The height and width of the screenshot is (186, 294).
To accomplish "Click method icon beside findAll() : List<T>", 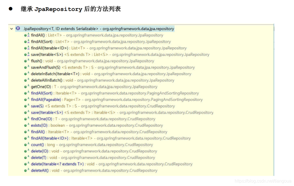I will [x=27, y=35].
